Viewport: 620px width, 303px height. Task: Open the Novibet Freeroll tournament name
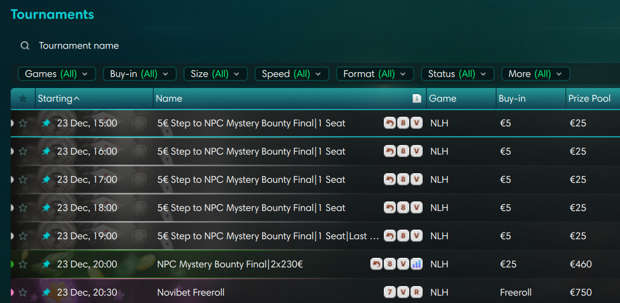(x=191, y=292)
